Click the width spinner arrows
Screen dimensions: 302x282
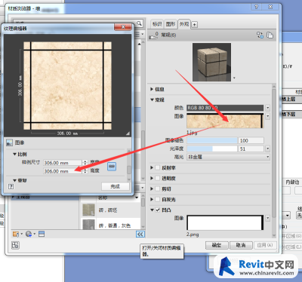click(85, 163)
